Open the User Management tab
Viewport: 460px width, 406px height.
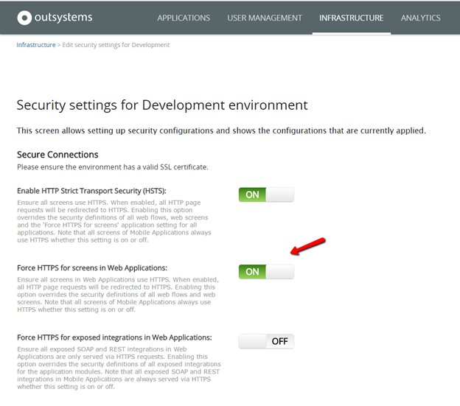tap(265, 18)
